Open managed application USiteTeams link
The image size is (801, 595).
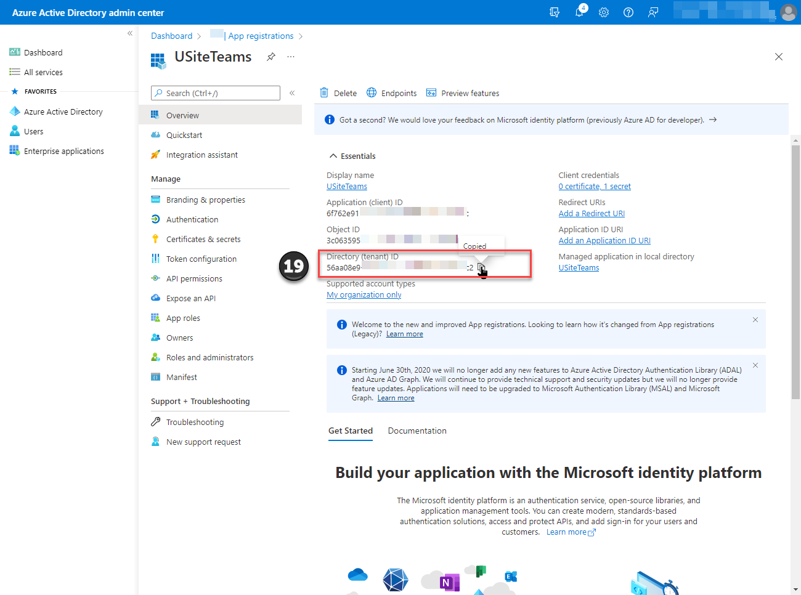point(579,267)
